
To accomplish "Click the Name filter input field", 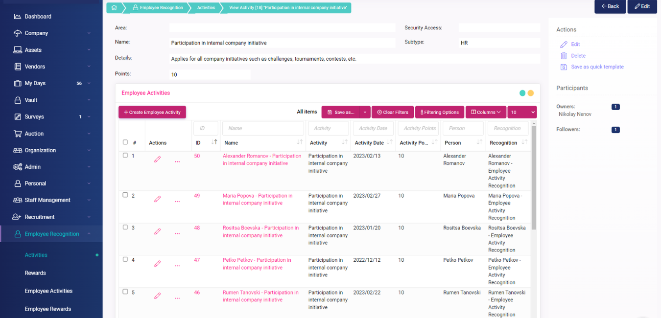I will [x=263, y=128].
